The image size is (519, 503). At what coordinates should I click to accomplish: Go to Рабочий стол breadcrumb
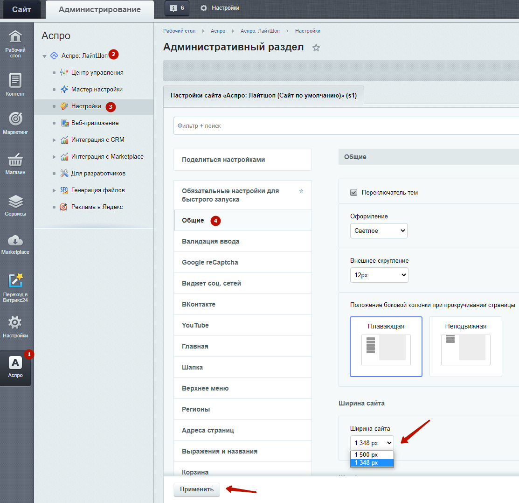click(179, 31)
